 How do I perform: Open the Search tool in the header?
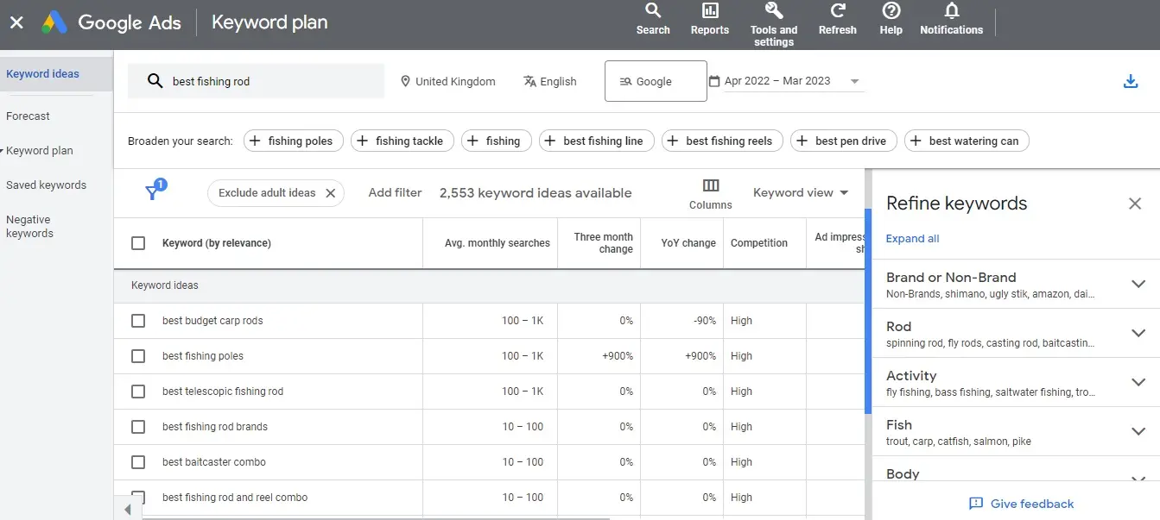click(x=653, y=19)
